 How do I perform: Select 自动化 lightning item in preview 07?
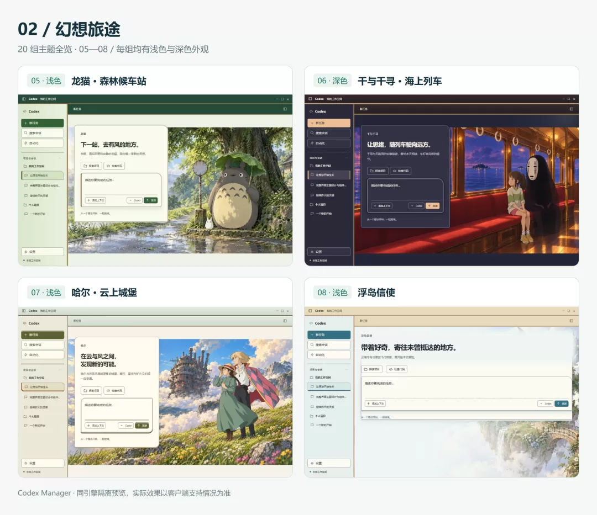click(43, 354)
